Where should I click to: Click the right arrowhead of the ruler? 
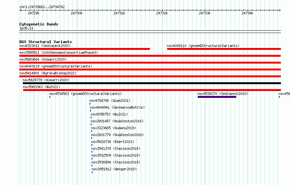[x=280, y=10]
